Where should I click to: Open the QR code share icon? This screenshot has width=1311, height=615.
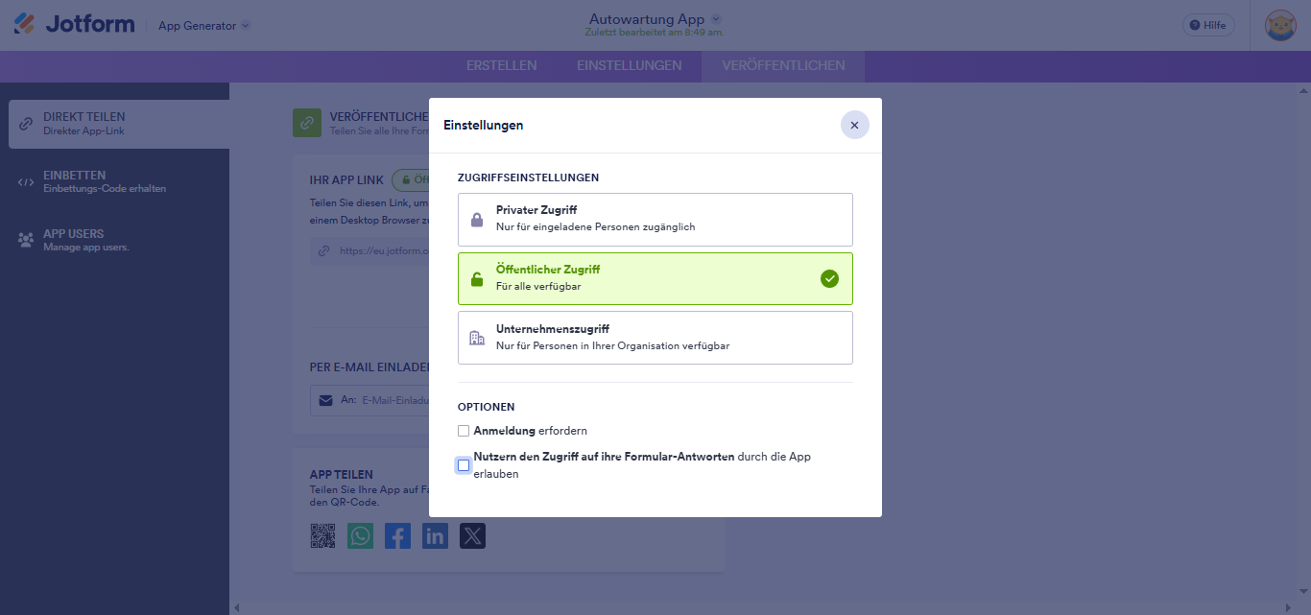322,535
